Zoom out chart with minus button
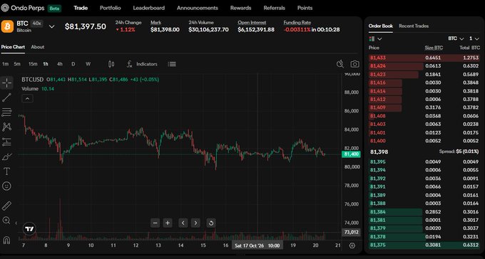The height and width of the screenshot is (259, 485). pos(155,223)
